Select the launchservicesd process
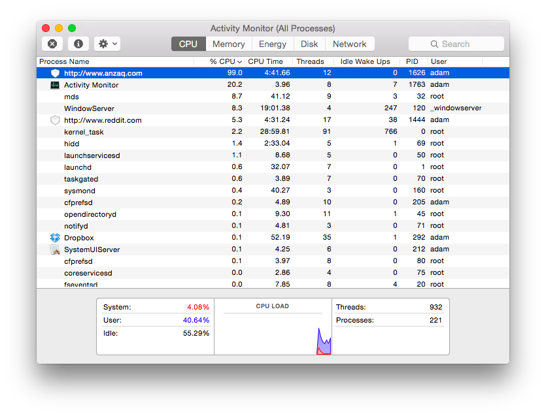Screen dimensions: 546x416 [92, 155]
